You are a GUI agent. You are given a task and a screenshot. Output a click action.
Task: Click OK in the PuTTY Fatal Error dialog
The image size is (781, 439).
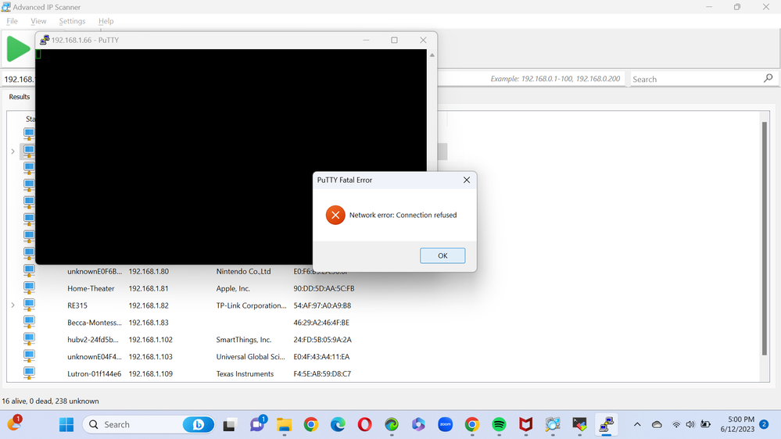click(x=442, y=255)
